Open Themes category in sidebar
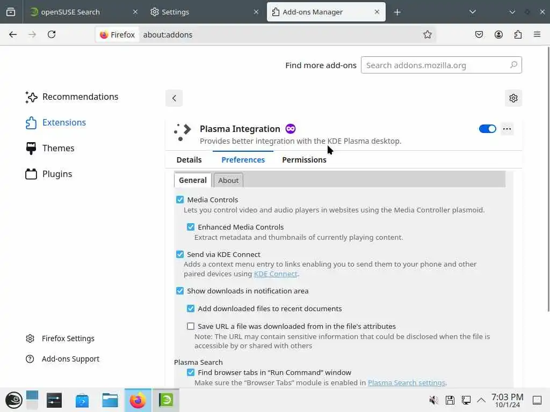 [x=49, y=148]
